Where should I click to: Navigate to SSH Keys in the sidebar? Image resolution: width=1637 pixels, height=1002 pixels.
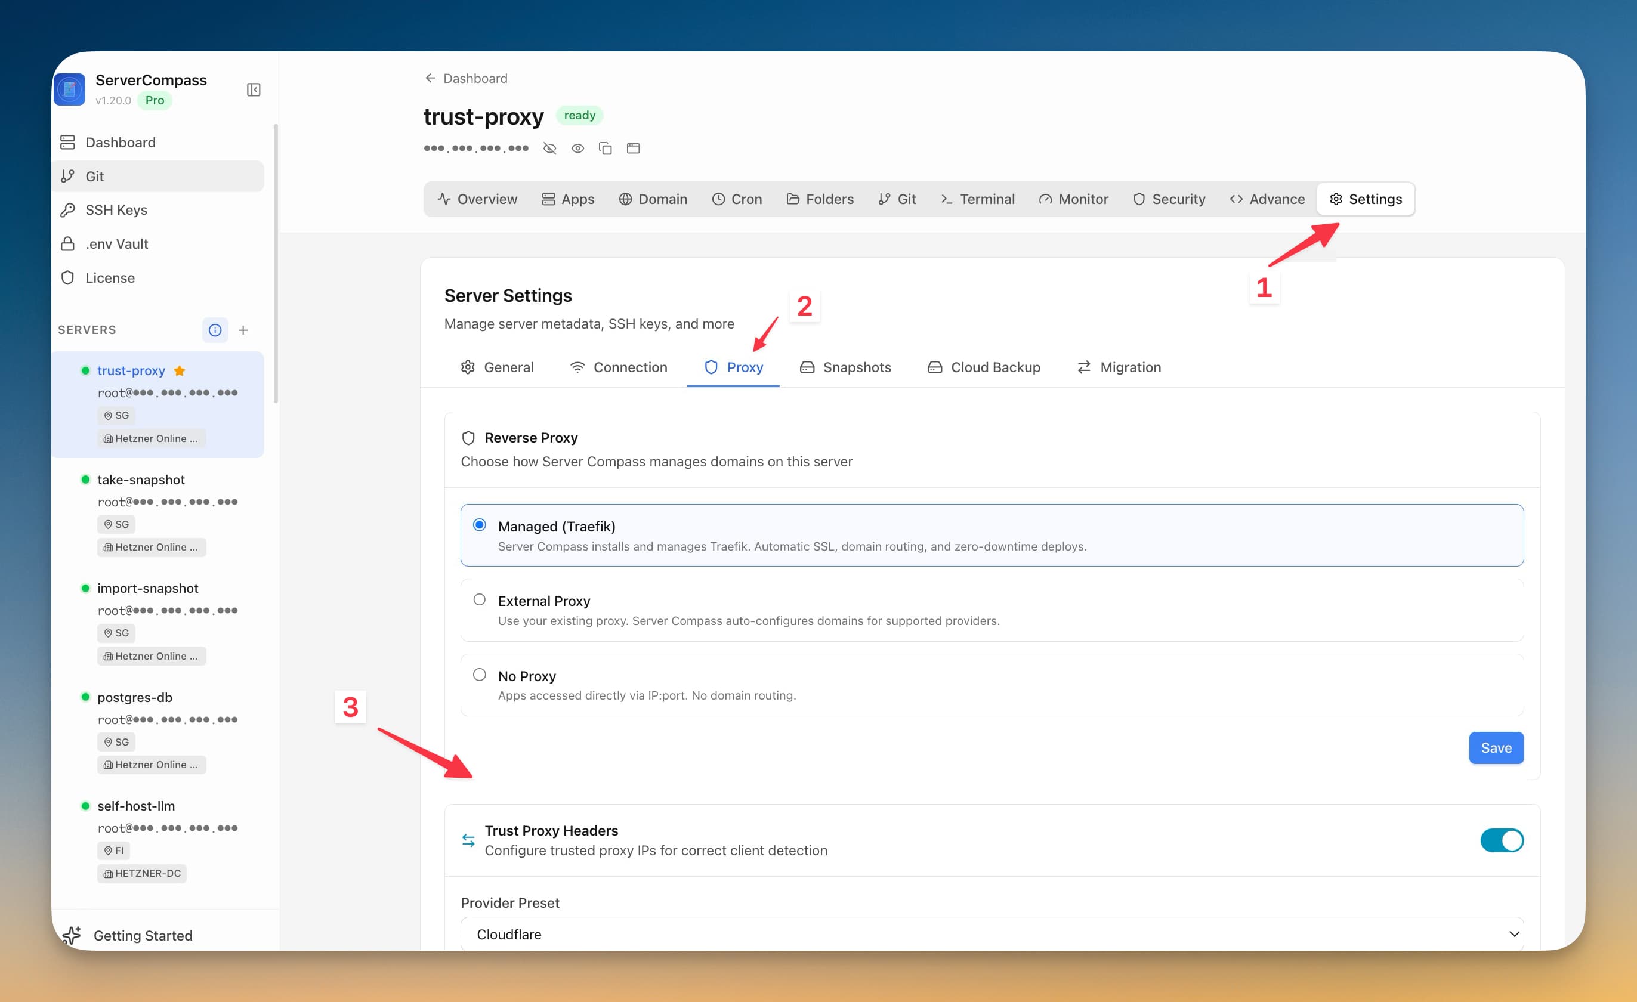coord(116,210)
